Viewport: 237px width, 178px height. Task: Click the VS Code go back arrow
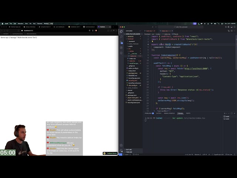153,27
